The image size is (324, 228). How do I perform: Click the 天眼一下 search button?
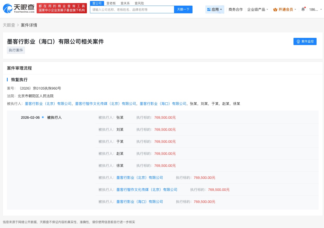pyautogui.click(x=183, y=9)
